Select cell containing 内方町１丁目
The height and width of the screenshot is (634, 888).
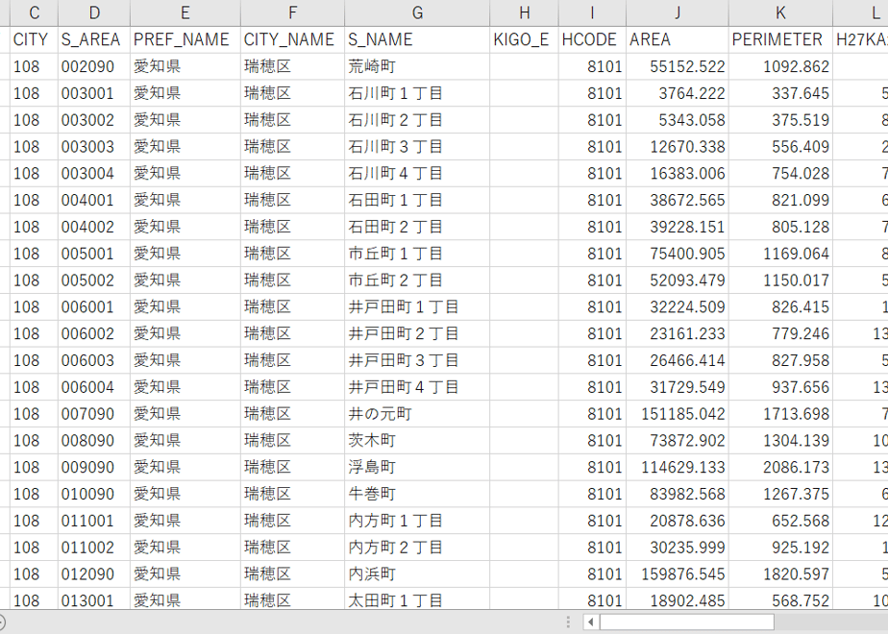pyautogui.click(x=417, y=521)
